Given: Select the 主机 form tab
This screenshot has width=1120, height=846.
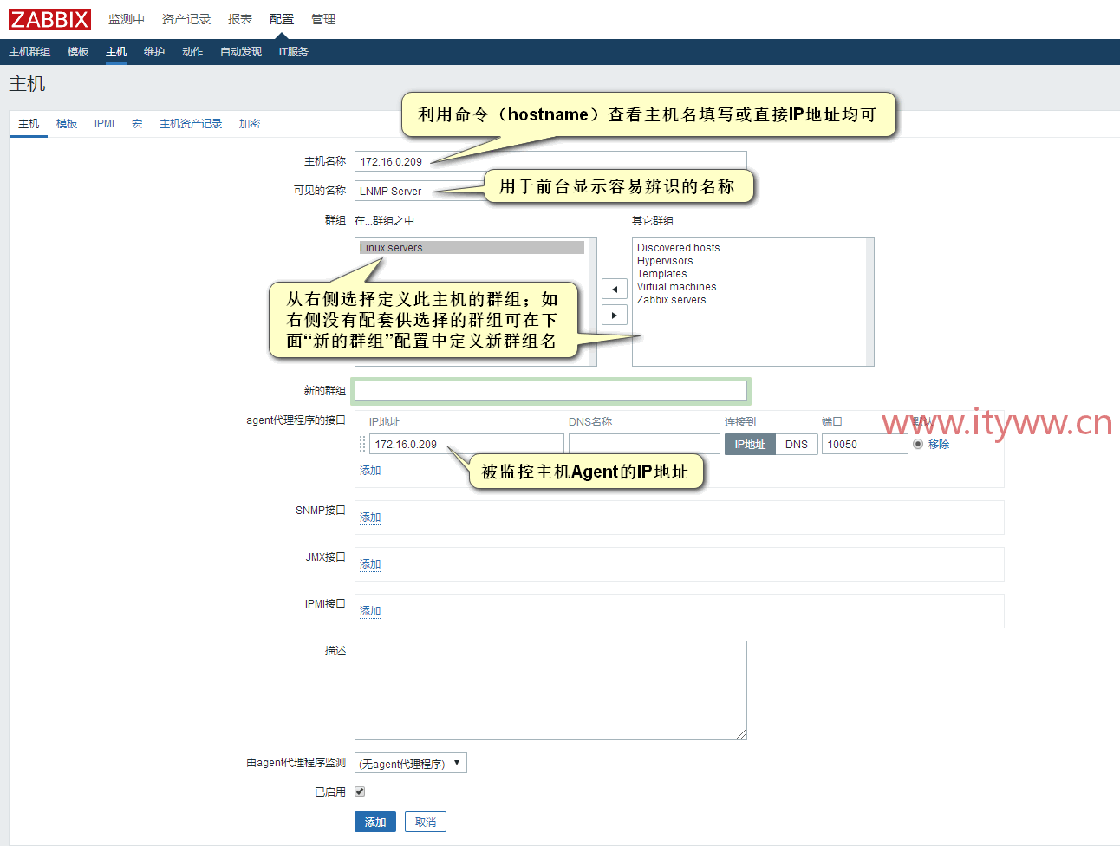Looking at the screenshot, I should pos(29,124).
